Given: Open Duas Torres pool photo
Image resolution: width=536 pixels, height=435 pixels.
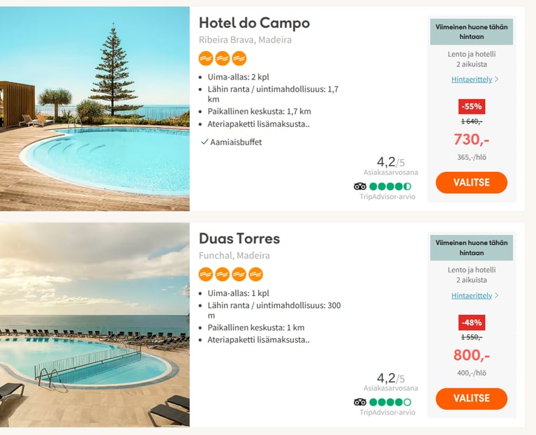Looking at the screenshot, I should click(x=95, y=325).
